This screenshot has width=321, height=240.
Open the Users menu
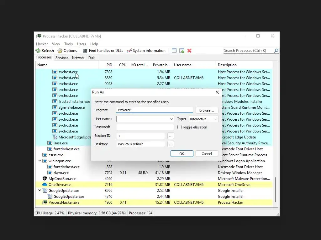coord(82,44)
